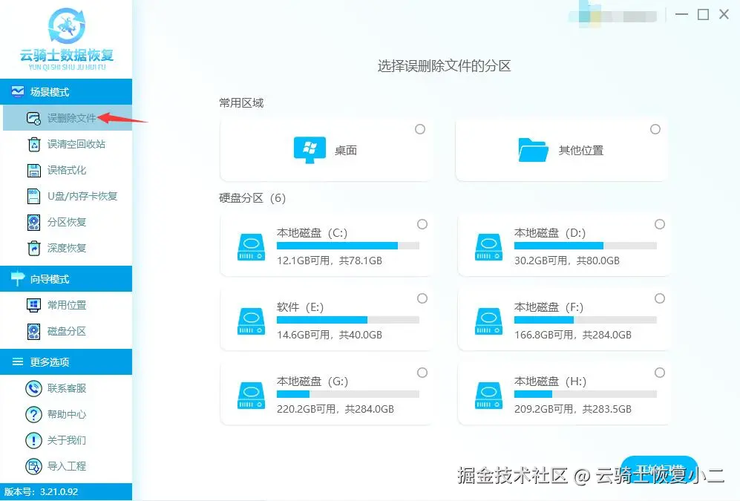Image resolution: width=740 pixels, height=501 pixels.
Task: Click the 更多选项 hamburger icon
Action: click(18, 362)
